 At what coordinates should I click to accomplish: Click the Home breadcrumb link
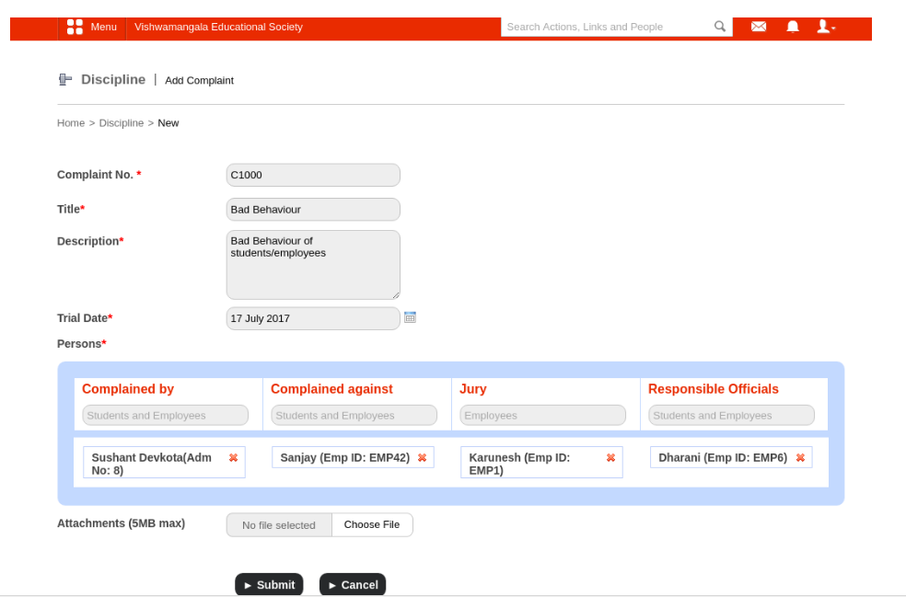[x=71, y=123]
